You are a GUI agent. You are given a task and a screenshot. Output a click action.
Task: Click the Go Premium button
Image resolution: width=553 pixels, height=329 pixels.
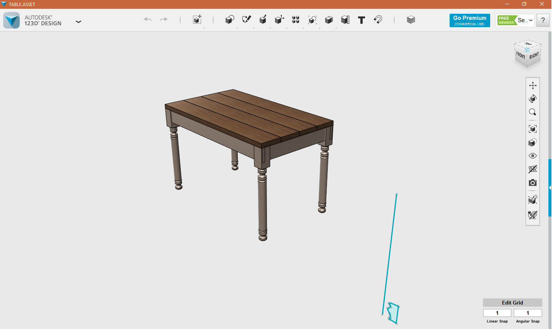click(470, 20)
